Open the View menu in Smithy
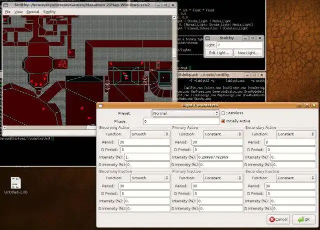This screenshot has width=320, height=230. click(x=18, y=12)
